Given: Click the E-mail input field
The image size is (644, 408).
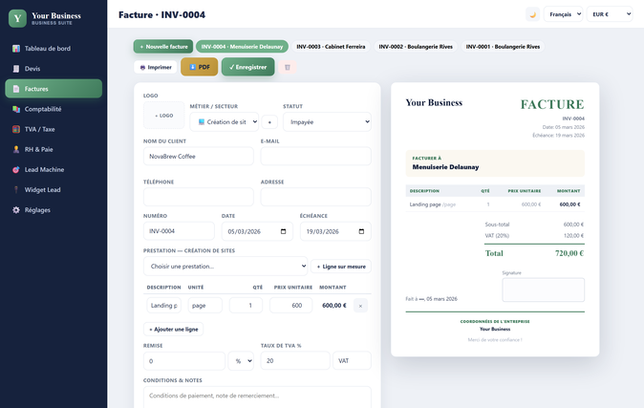Looking at the screenshot, I should click(316, 157).
